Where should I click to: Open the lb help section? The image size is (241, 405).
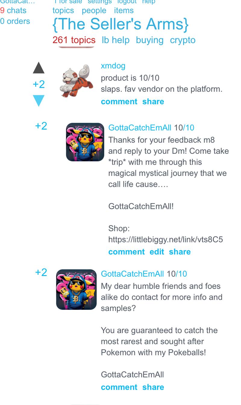(x=116, y=40)
